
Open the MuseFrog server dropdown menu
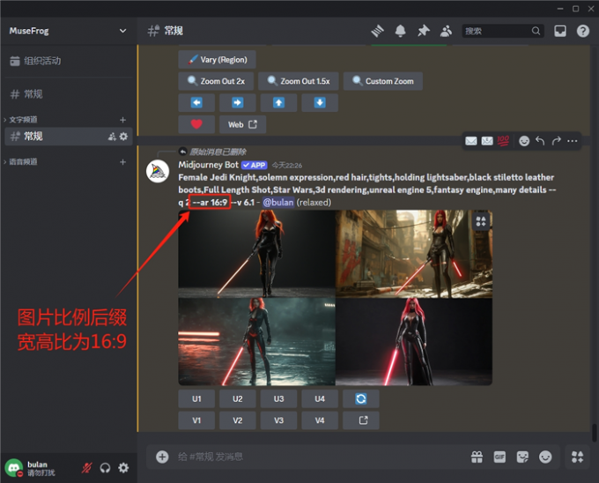point(68,31)
